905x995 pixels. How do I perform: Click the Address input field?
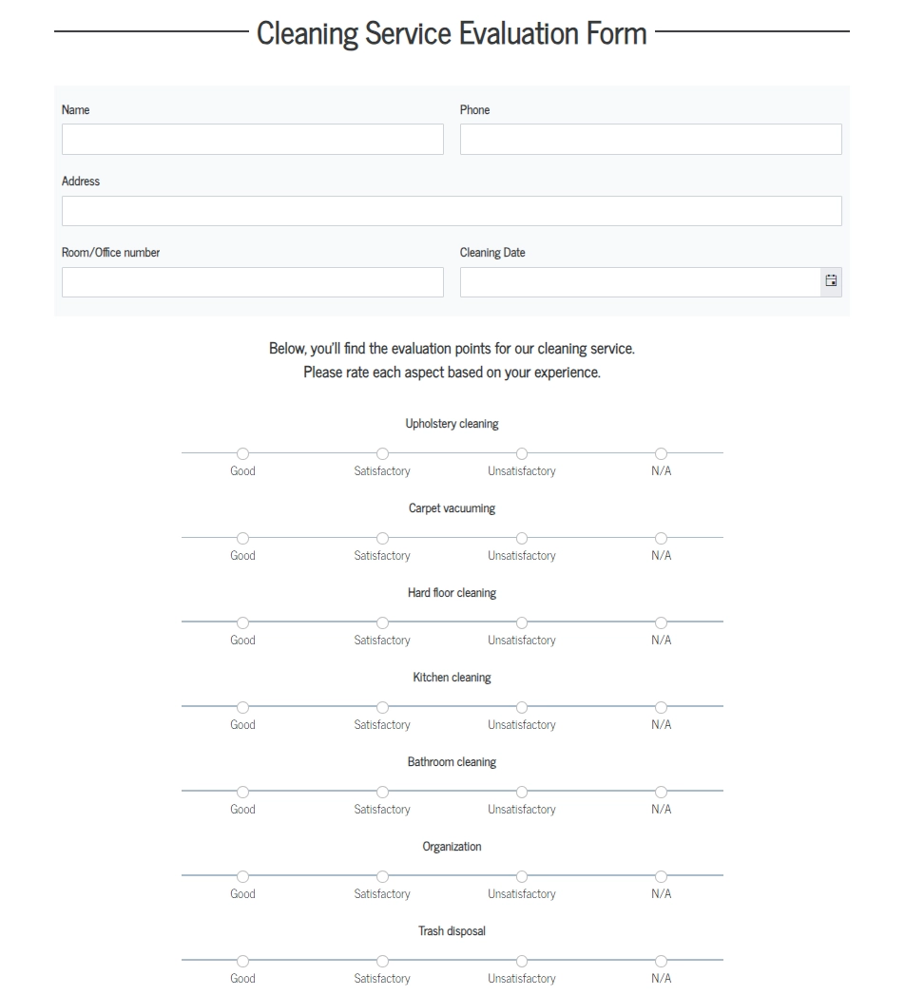(x=452, y=210)
